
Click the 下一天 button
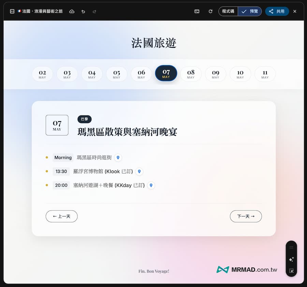click(246, 216)
